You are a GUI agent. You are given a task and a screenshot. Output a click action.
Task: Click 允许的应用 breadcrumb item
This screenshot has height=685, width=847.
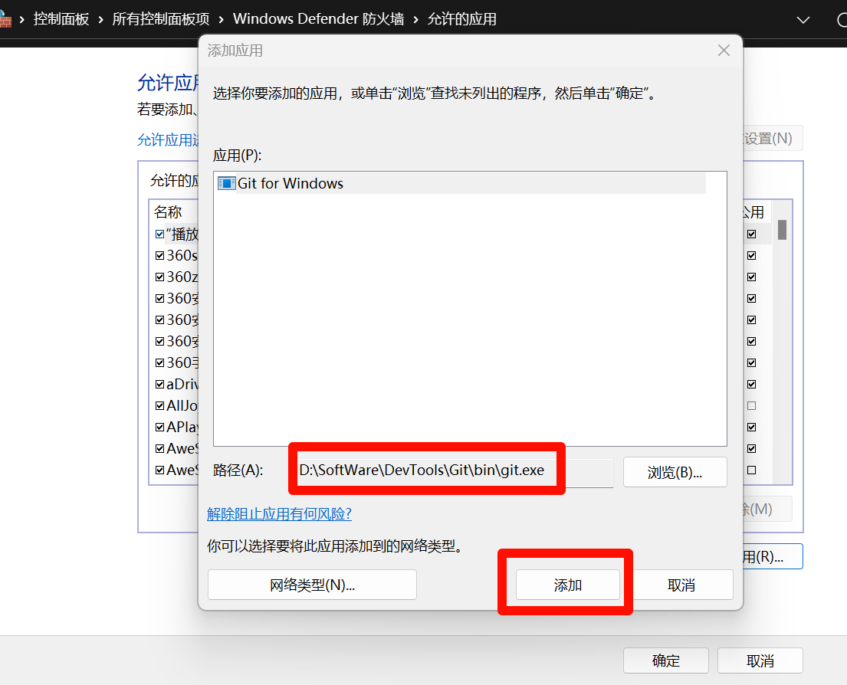[462, 19]
